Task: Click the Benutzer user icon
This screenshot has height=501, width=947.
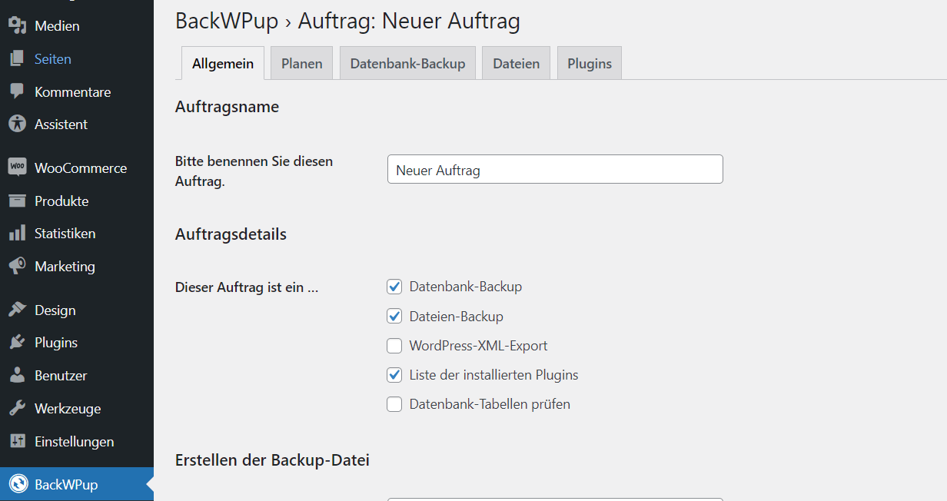Action: (x=17, y=375)
